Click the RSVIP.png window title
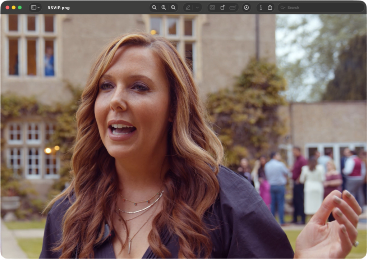 59,8
